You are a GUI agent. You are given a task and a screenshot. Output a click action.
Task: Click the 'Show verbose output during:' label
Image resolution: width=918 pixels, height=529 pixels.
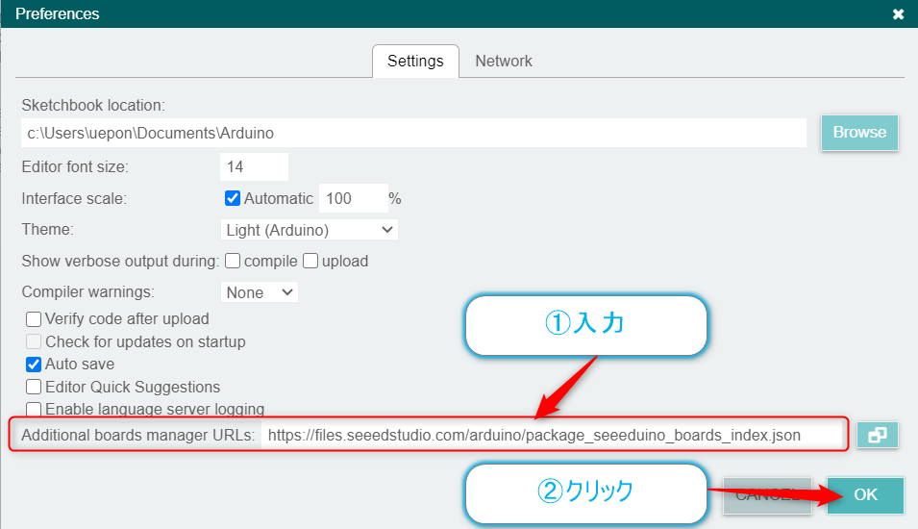[120, 261]
